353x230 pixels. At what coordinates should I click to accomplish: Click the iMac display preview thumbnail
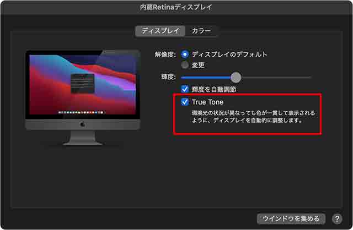pyautogui.click(x=83, y=97)
